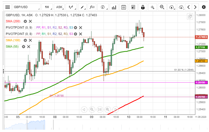
Task: Click the bar chart volume icon
Action: pyautogui.click(x=114, y=7)
